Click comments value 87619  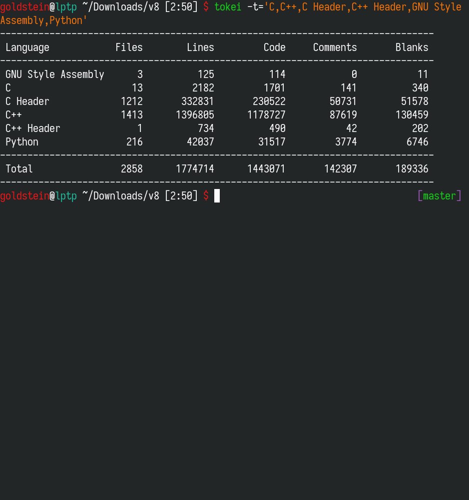[343, 115]
